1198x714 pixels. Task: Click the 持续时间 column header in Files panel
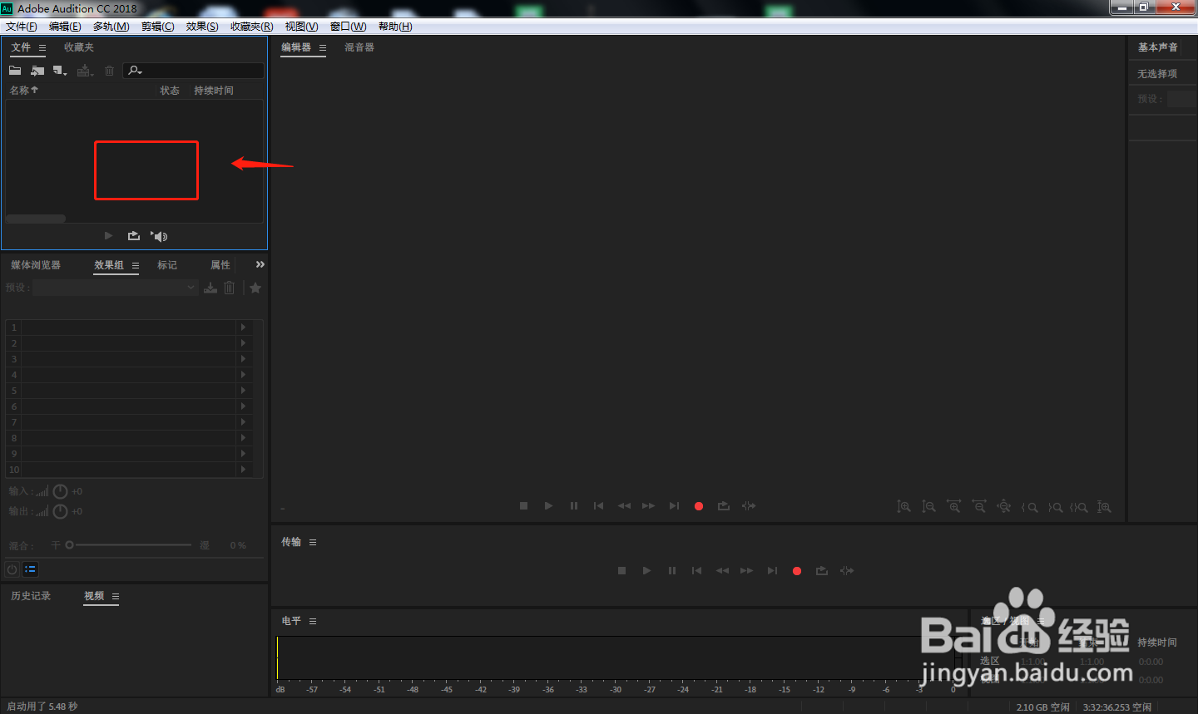click(214, 90)
